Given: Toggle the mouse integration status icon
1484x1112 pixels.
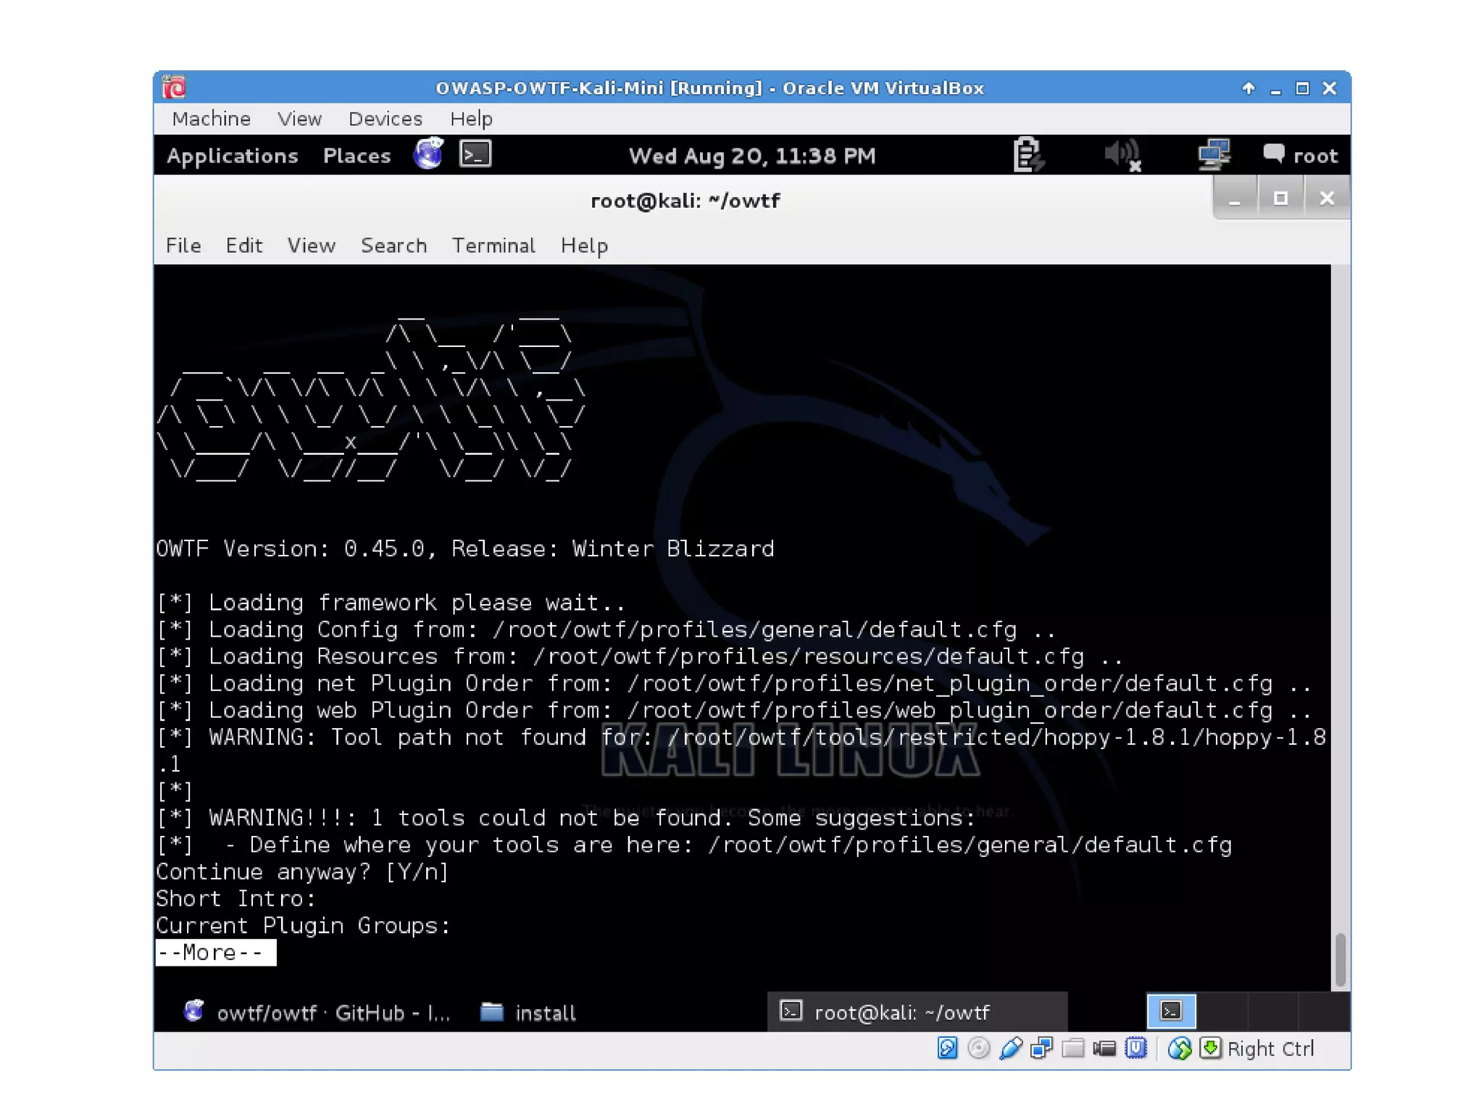Looking at the screenshot, I should (1180, 1048).
